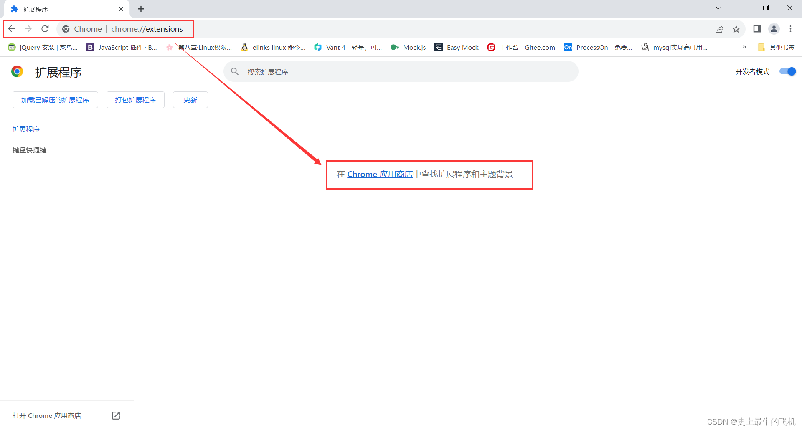Select the 扩展程序 browser tab

click(67, 9)
